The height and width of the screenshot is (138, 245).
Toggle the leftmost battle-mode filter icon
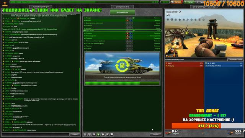85,135
